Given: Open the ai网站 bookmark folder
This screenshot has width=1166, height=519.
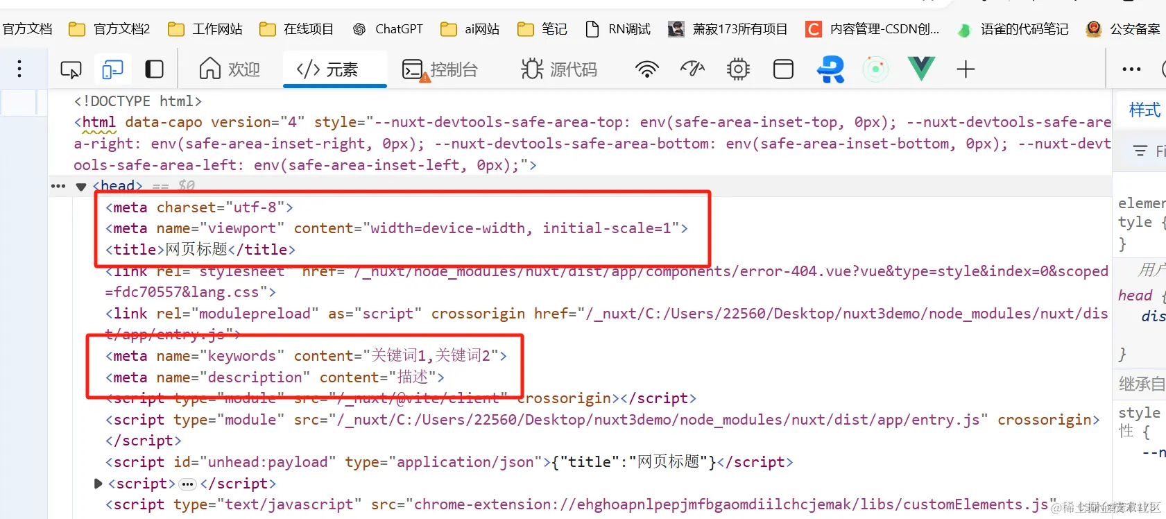Looking at the screenshot, I should (x=470, y=29).
